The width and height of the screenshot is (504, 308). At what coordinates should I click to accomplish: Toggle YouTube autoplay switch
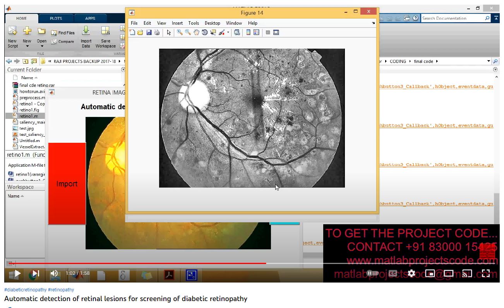point(372,273)
